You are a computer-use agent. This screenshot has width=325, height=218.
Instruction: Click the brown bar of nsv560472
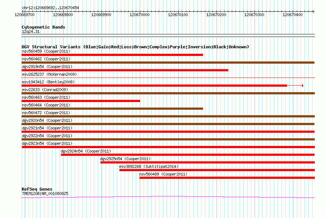click(x=168, y=116)
